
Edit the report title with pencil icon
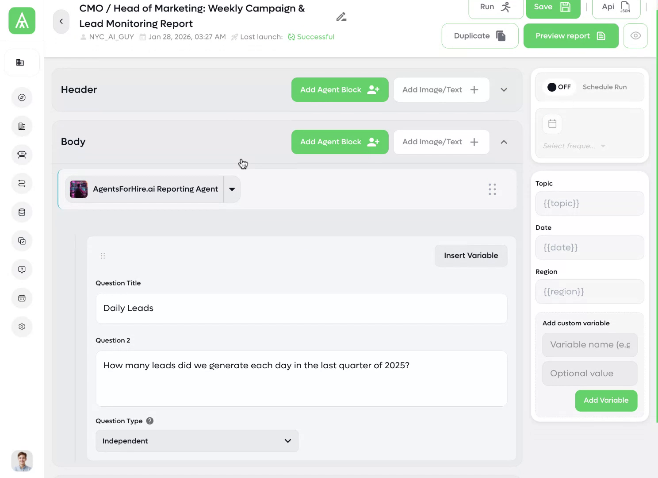(341, 17)
